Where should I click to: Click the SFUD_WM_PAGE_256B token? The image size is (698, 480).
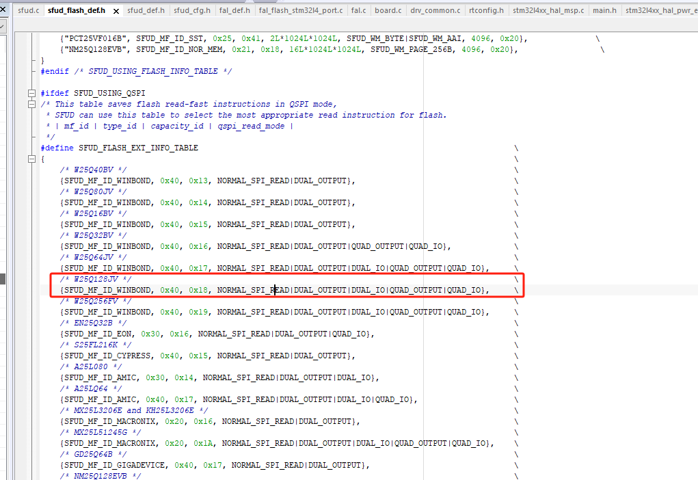(412, 49)
